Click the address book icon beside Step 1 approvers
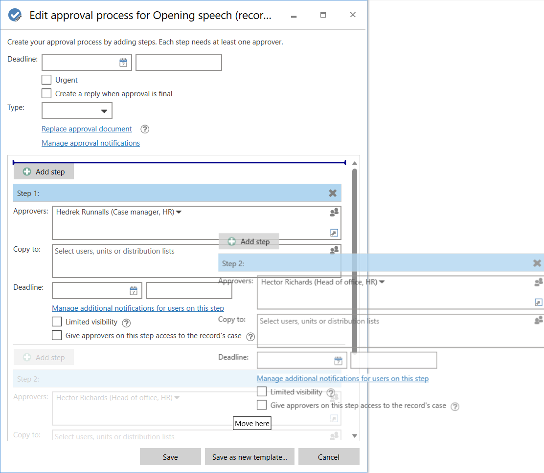Screen dimensions: 544x473 (334, 212)
